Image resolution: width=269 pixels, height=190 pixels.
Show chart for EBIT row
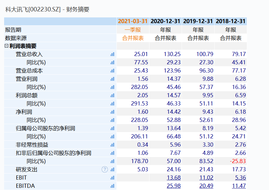[112, 178]
